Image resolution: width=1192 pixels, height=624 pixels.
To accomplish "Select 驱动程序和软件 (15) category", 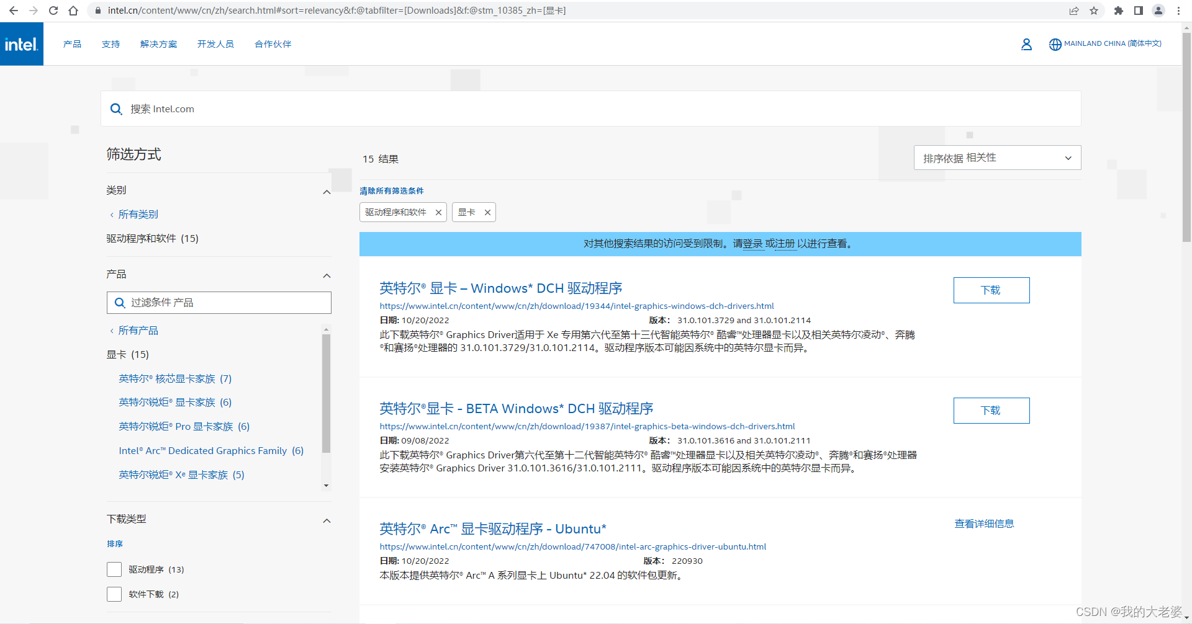I will pos(153,238).
